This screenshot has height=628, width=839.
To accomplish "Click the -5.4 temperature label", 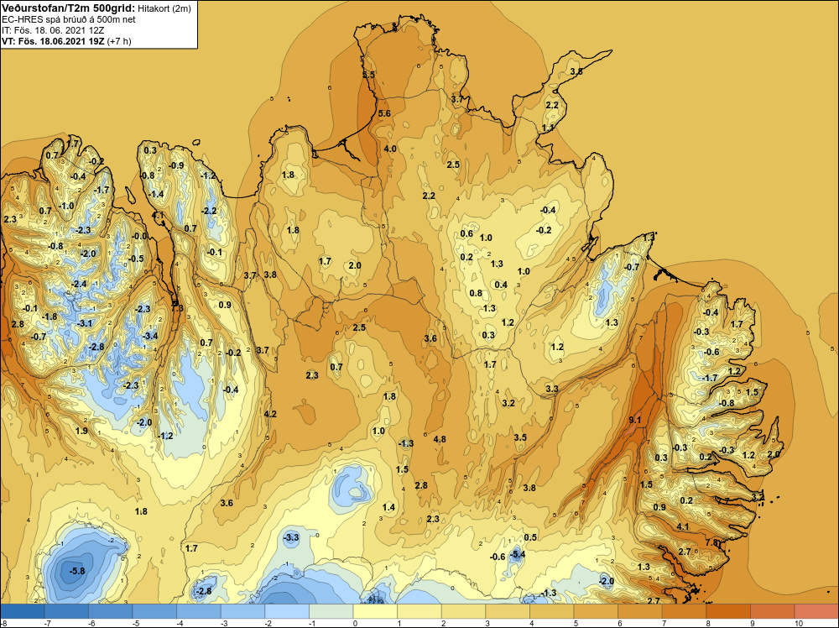I will tap(517, 554).
